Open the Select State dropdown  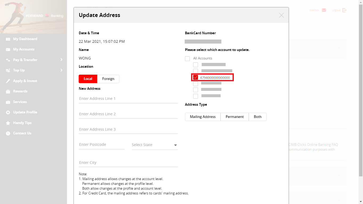(155, 145)
